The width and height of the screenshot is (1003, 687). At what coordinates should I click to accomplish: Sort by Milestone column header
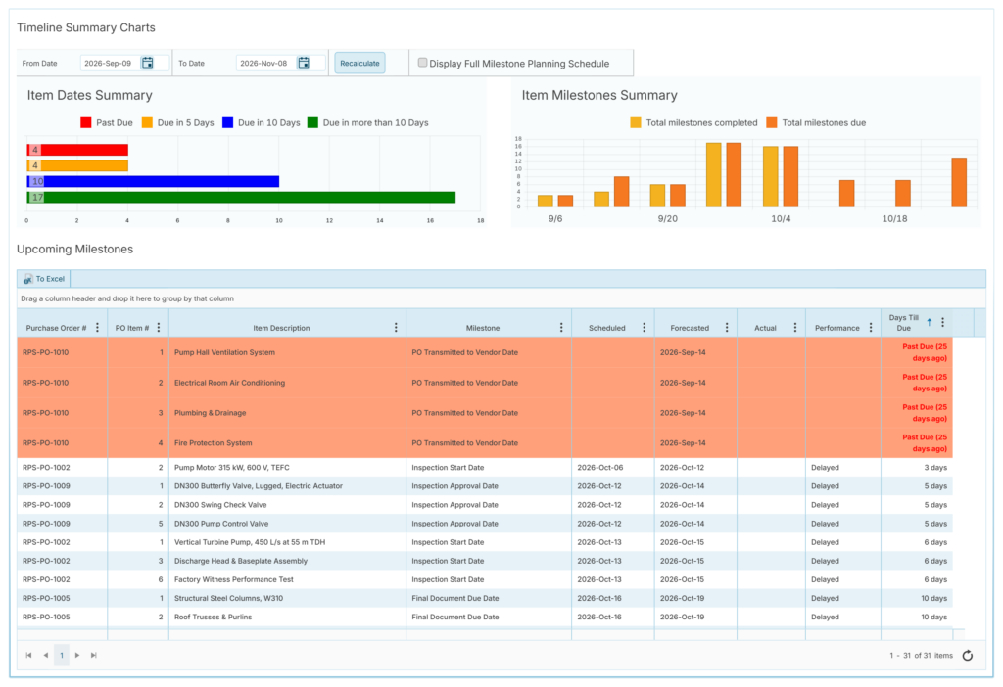(x=483, y=328)
